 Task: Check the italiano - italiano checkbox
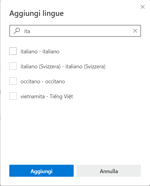tap(13, 51)
